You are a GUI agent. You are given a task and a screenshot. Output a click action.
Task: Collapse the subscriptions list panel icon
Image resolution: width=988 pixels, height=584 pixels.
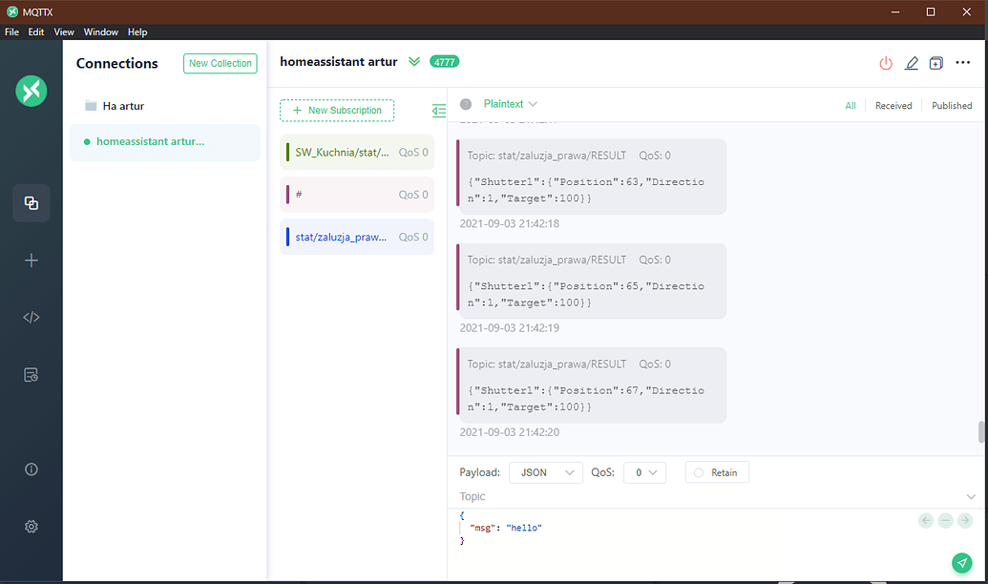click(x=439, y=111)
